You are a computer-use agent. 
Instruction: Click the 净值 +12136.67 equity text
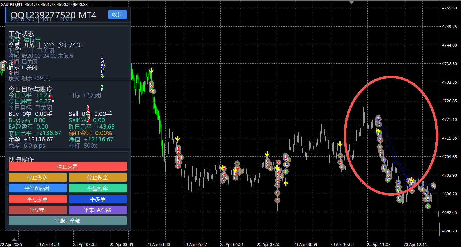tap(91, 139)
